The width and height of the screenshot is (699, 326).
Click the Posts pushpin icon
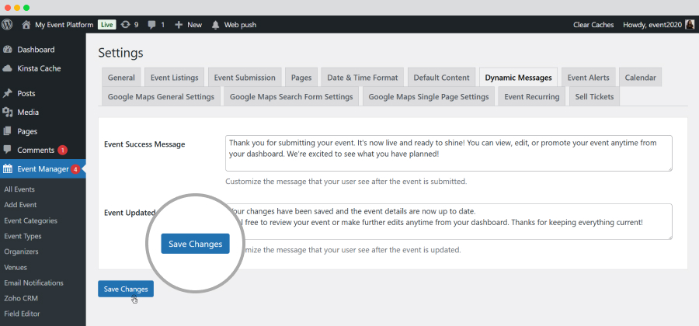[x=7, y=93]
